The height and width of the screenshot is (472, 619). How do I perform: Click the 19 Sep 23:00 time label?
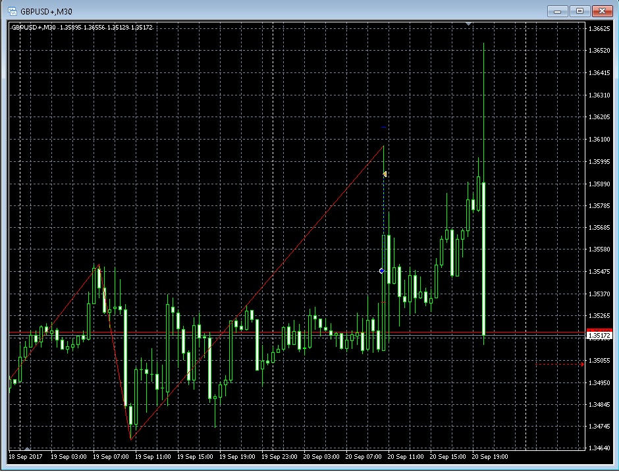point(279,457)
